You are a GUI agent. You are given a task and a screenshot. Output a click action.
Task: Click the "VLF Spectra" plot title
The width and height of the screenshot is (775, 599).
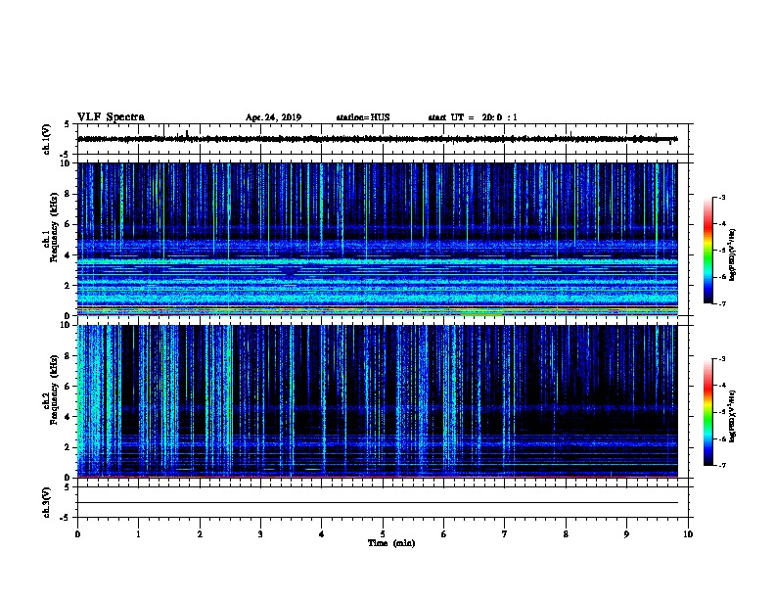111,117
